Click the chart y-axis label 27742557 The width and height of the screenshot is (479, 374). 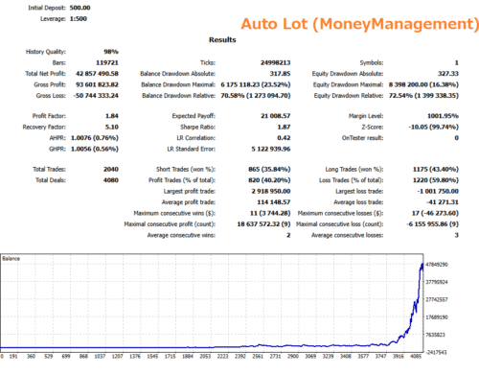437,300
